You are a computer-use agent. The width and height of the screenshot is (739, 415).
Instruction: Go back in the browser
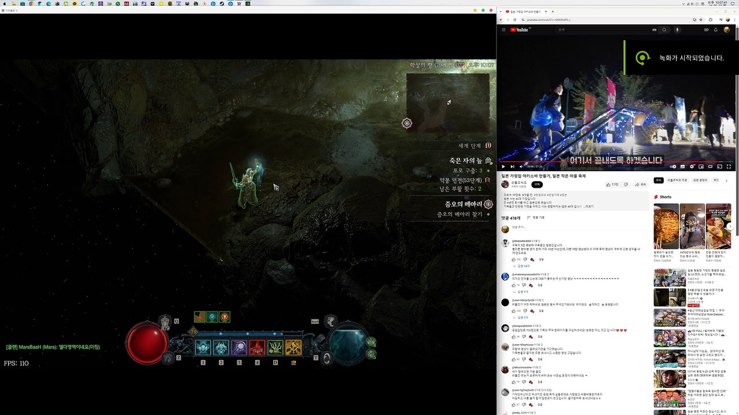click(502, 20)
